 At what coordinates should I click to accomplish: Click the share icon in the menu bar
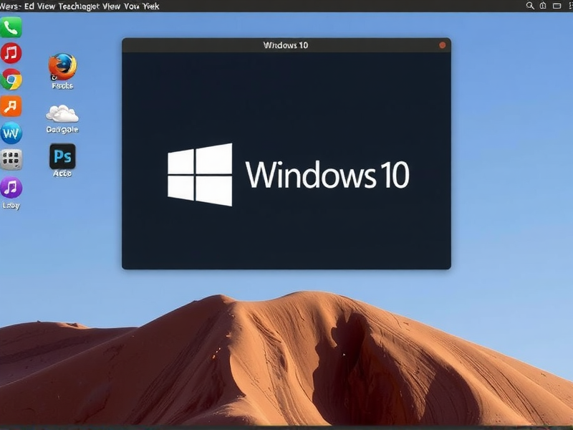click(541, 6)
